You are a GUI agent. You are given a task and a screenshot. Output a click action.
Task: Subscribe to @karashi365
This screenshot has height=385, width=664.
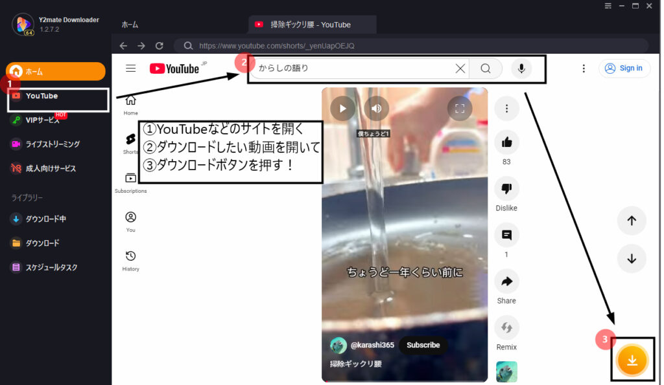point(423,345)
